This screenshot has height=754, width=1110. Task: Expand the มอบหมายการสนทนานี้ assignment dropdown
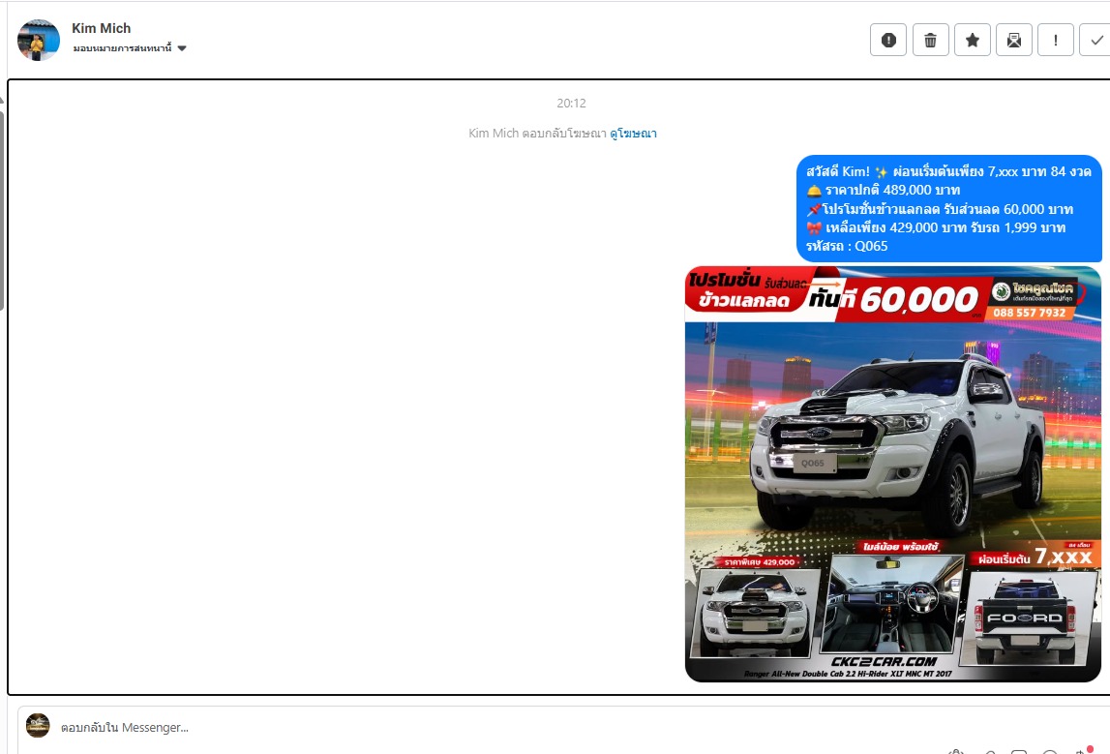pyautogui.click(x=130, y=48)
